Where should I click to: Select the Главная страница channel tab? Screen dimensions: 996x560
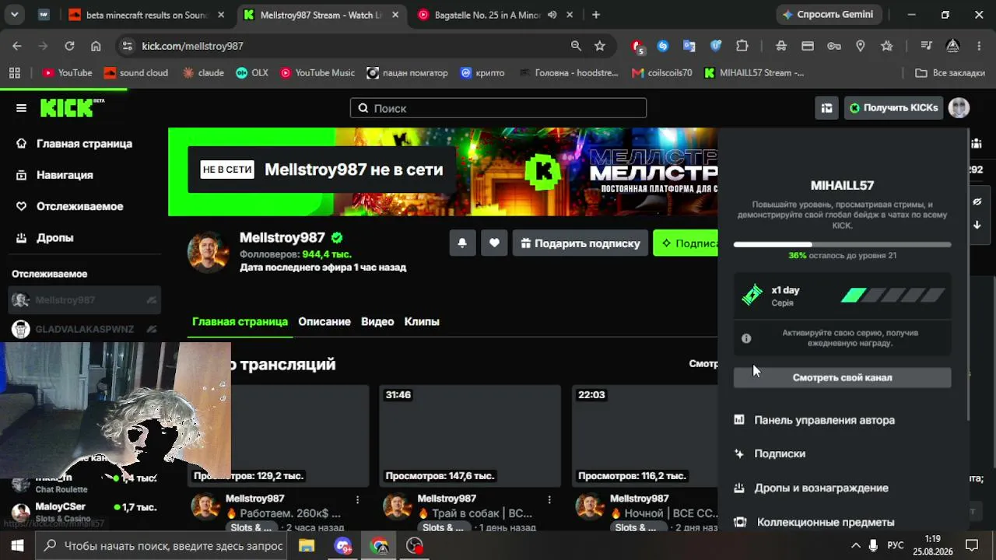click(x=240, y=322)
